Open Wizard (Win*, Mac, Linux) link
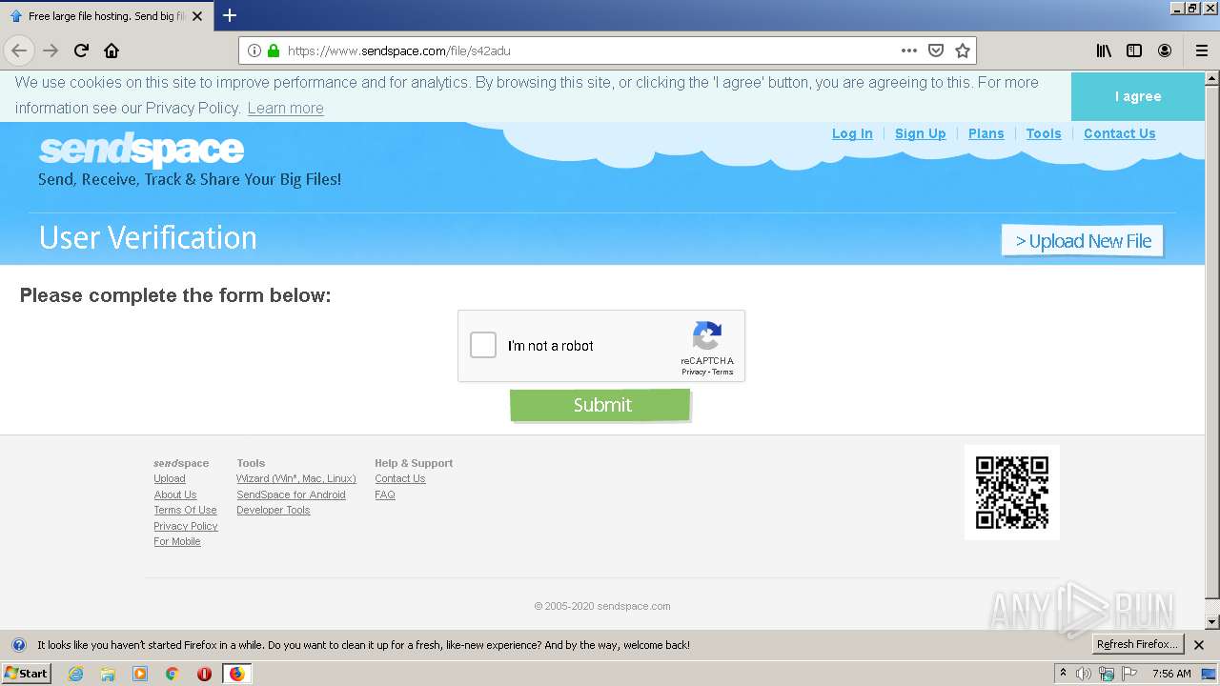The width and height of the screenshot is (1220, 686). (x=296, y=478)
